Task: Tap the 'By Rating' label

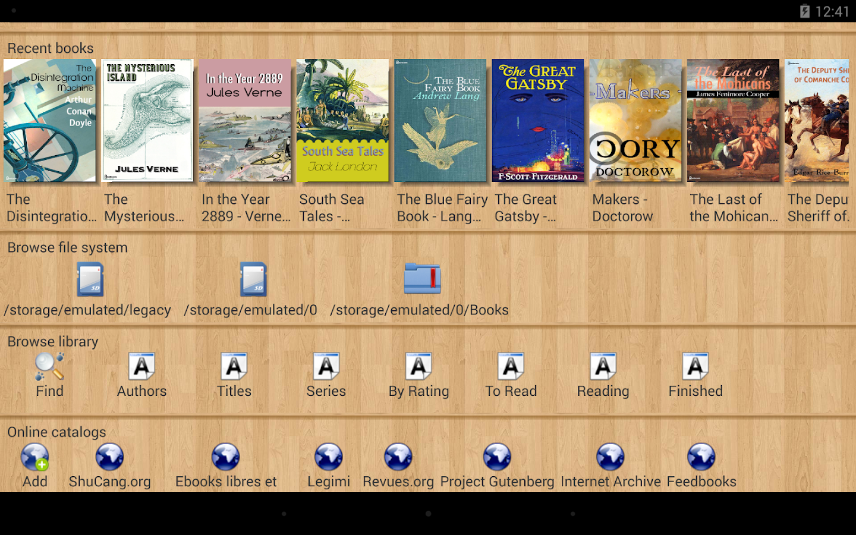Action: pyautogui.click(x=419, y=391)
